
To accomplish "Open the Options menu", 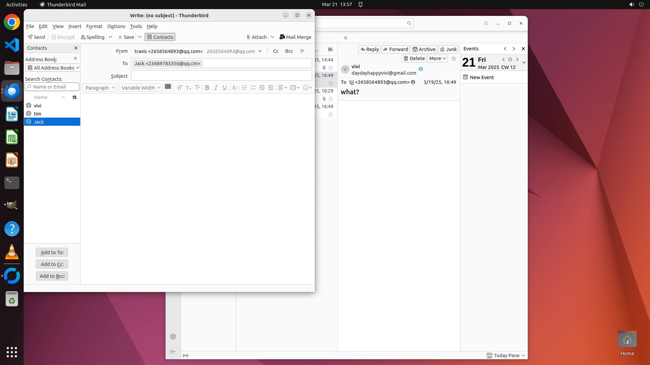I will coord(116,26).
